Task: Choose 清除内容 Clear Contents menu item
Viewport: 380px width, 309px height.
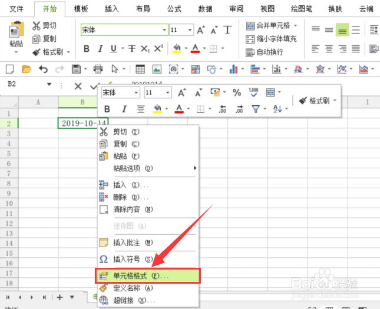Action: pyautogui.click(x=148, y=210)
